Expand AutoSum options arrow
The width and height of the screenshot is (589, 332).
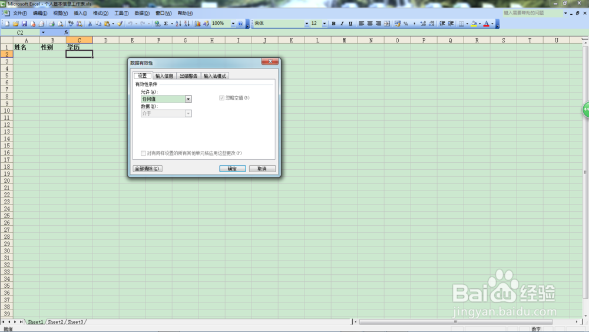tap(172, 24)
